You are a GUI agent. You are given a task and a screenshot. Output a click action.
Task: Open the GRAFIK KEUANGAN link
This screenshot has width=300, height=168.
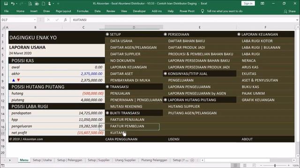[258, 100]
